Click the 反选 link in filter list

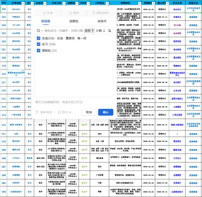coord(60,38)
